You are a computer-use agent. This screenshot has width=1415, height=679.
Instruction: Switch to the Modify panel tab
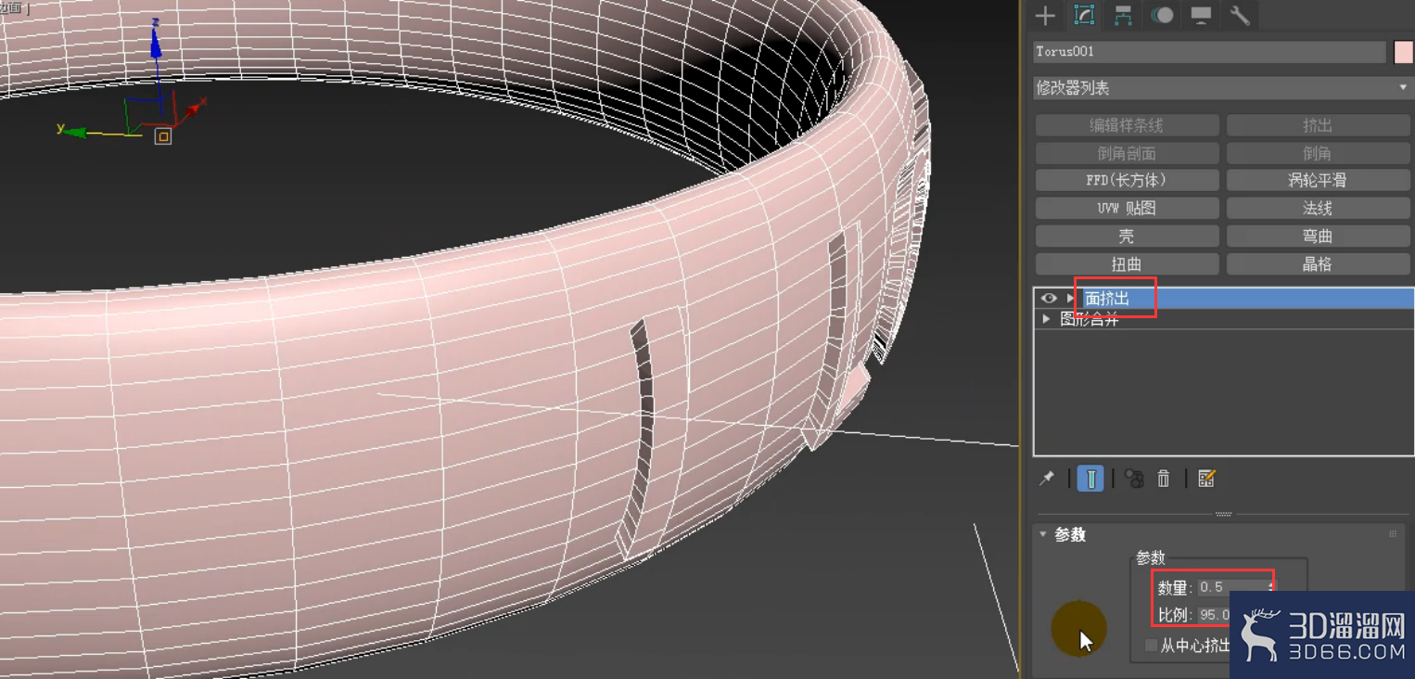[x=1084, y=15]
